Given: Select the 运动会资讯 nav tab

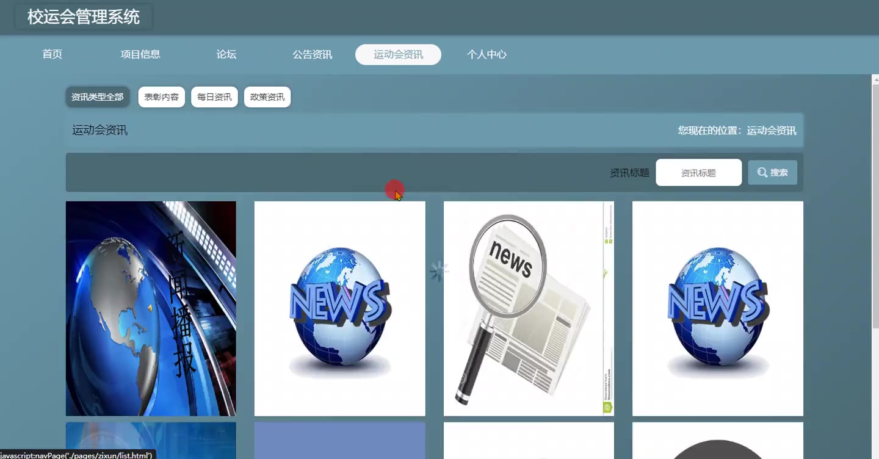Looking at the screenshot, I should coord(398,54).
